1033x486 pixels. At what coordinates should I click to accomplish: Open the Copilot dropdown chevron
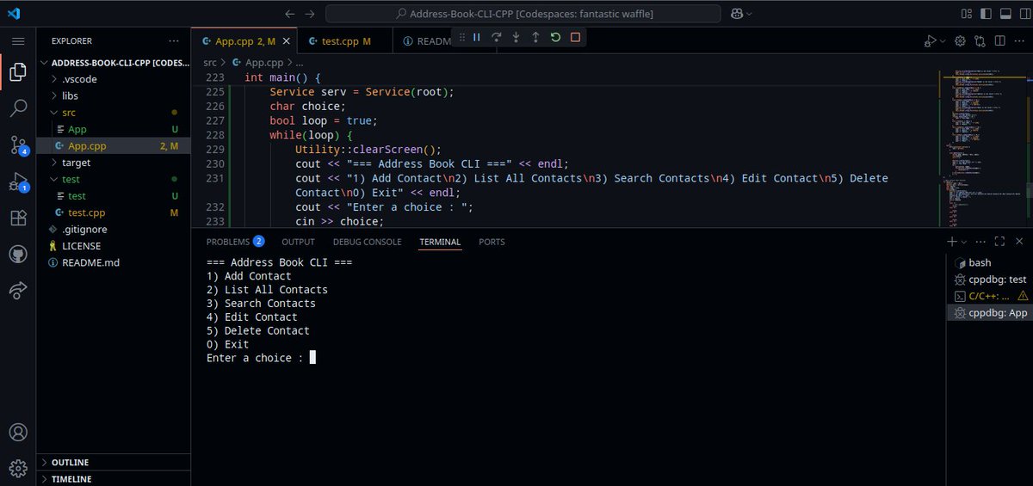(749, 14)
